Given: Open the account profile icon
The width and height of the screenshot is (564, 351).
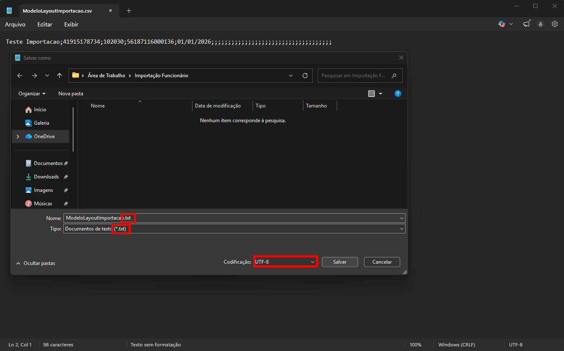Looking at the screenshot, I should coord(540,24).
